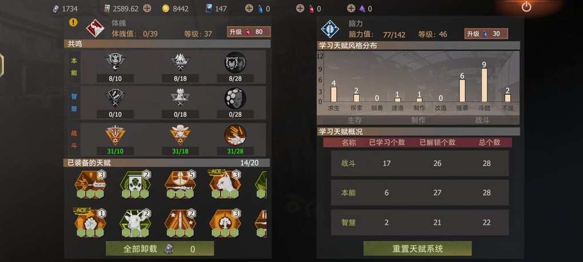
Task: Tap the plus beside the purple potion
Action: pyautogui.click(x=350, y=8)
